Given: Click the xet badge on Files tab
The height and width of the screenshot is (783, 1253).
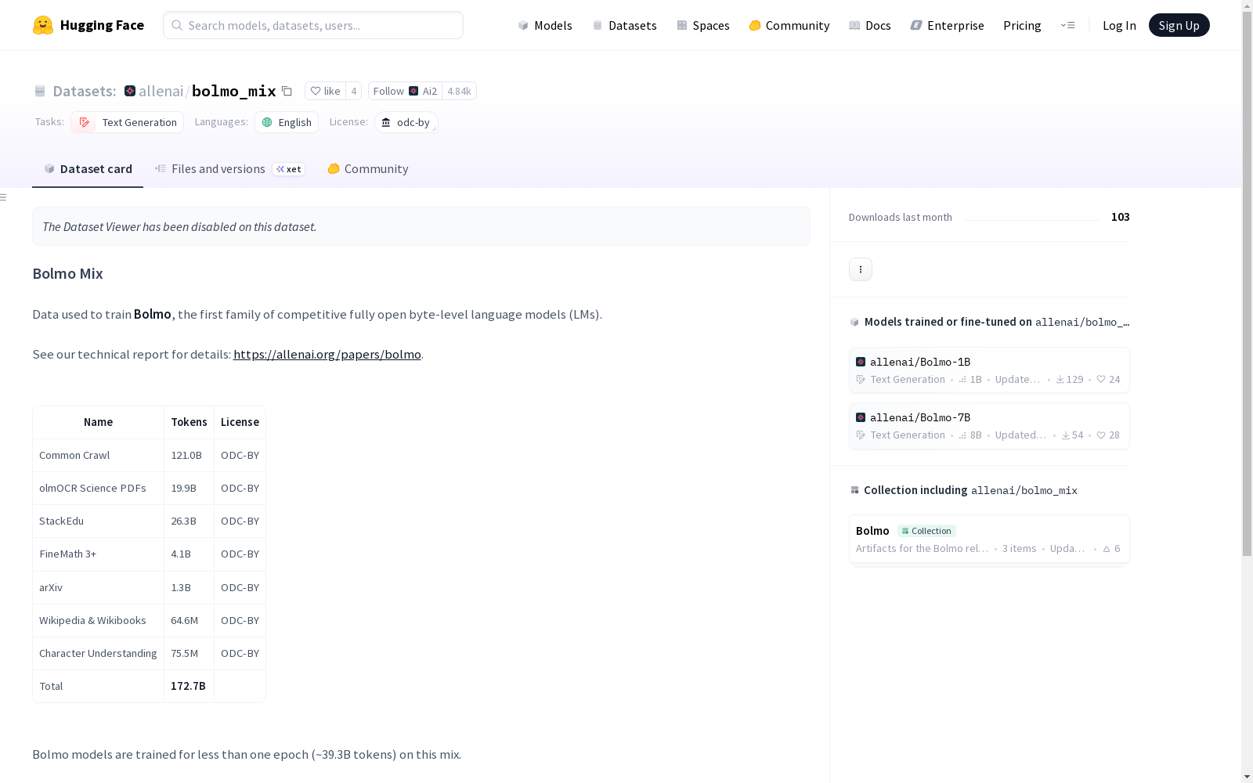Looking at the screenshot, I should pos(289,169).
